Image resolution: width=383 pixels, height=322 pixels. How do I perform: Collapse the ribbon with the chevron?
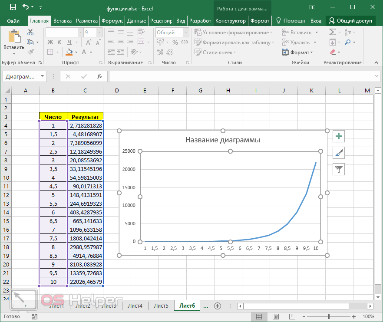pos(376,63)
